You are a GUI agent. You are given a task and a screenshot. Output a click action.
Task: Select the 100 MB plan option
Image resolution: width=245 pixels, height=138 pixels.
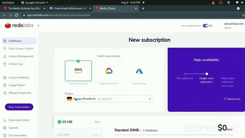78,135
